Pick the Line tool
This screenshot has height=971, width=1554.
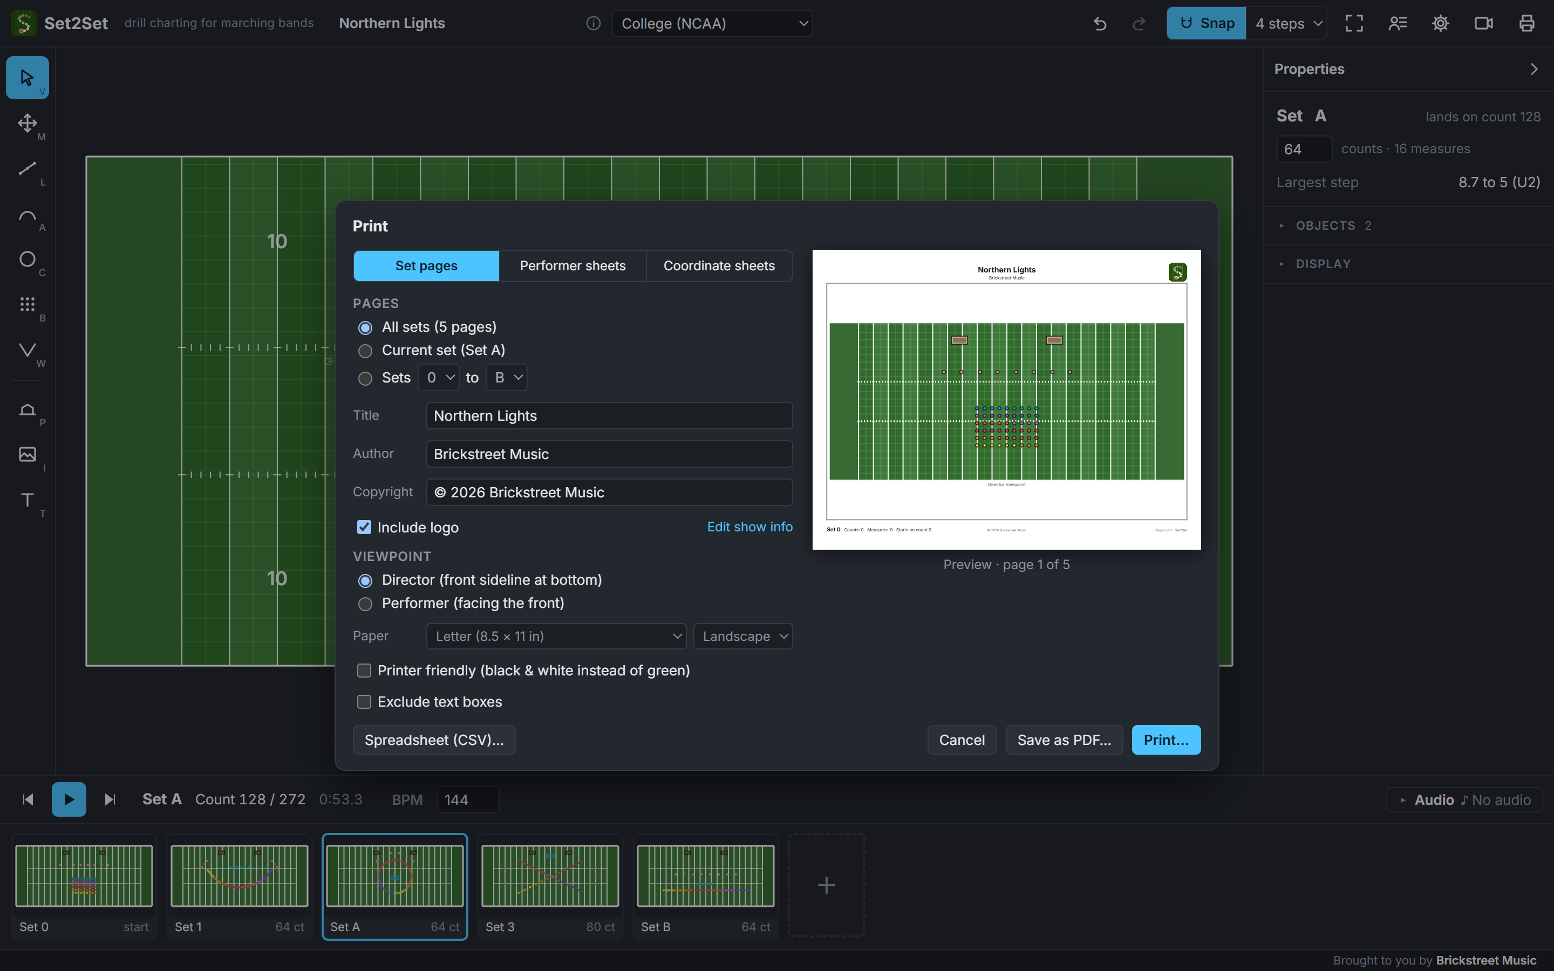click(x=27, y=168)
